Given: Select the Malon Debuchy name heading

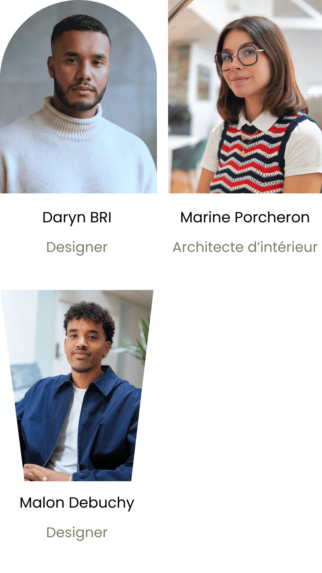Looking at the screenshot, I should [77, 503].
